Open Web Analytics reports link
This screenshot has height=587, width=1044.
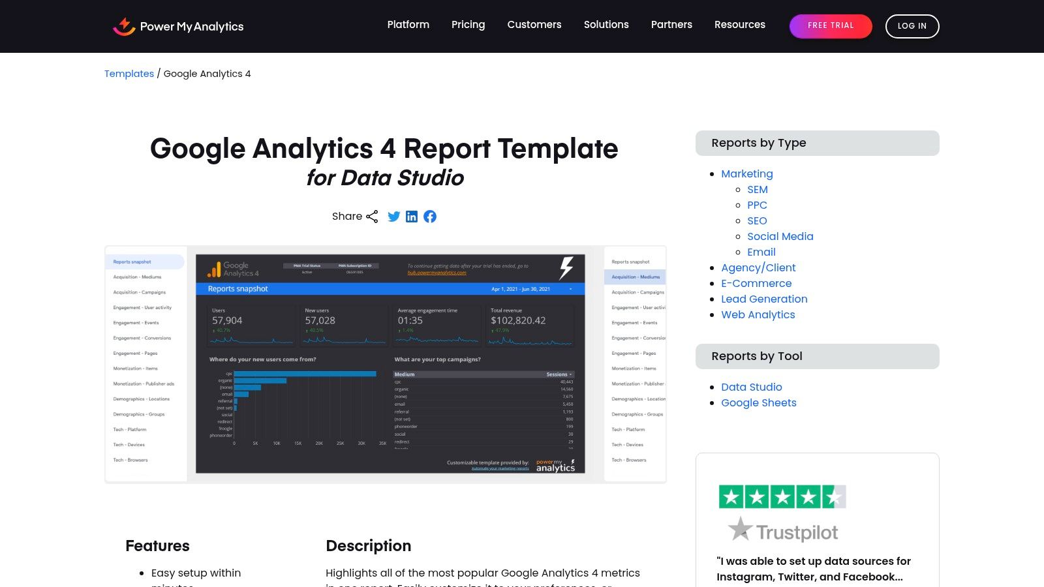(758, 315)
